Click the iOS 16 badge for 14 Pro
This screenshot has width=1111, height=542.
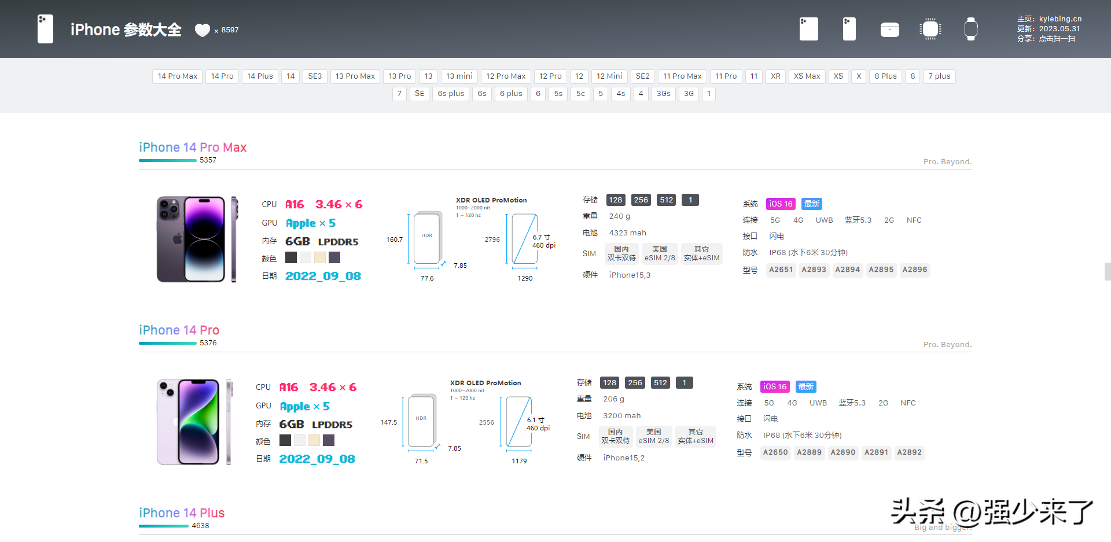775,387
